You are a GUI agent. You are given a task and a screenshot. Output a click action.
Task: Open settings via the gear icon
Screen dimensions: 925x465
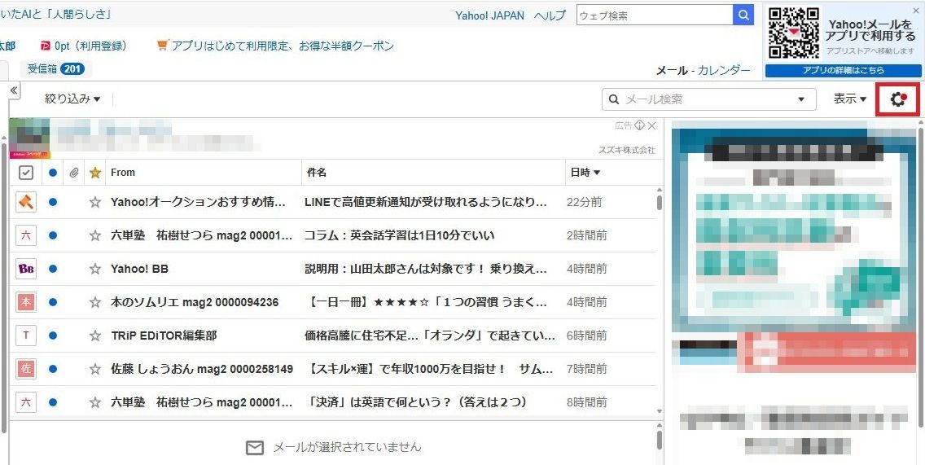pos(897,99)
